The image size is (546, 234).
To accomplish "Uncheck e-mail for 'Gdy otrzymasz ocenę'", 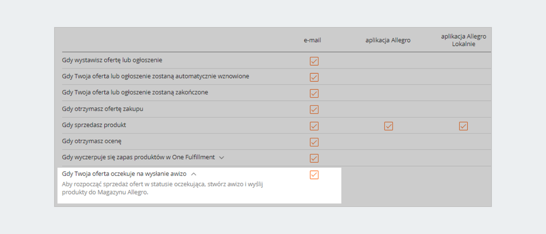I will click(314, 142).
